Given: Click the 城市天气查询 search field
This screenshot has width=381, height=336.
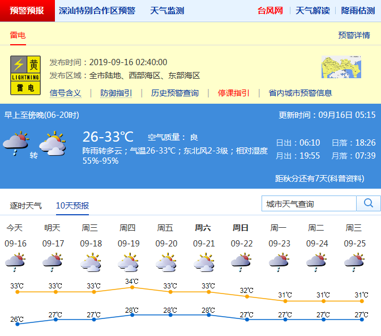Looking at the screenshot, I should (x=309, y=203).
